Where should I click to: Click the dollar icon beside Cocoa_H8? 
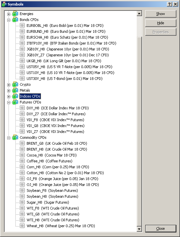pos(22,155)
